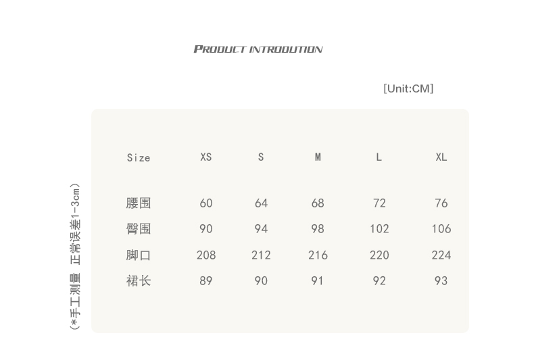The width and height of the screenshot is (534, 354).
Task: Click hem value 208 for XS
Action: pyautogui.click(x=206, y=255)
